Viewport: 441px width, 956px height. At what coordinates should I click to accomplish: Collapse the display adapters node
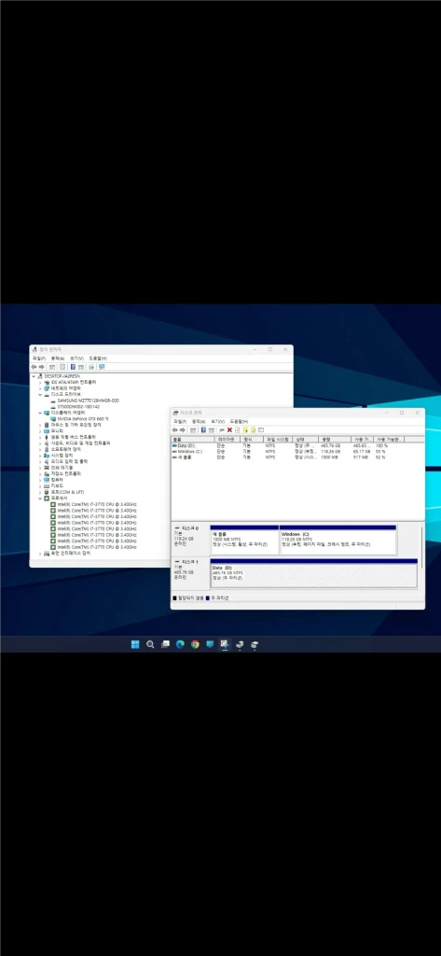[40, 413]
